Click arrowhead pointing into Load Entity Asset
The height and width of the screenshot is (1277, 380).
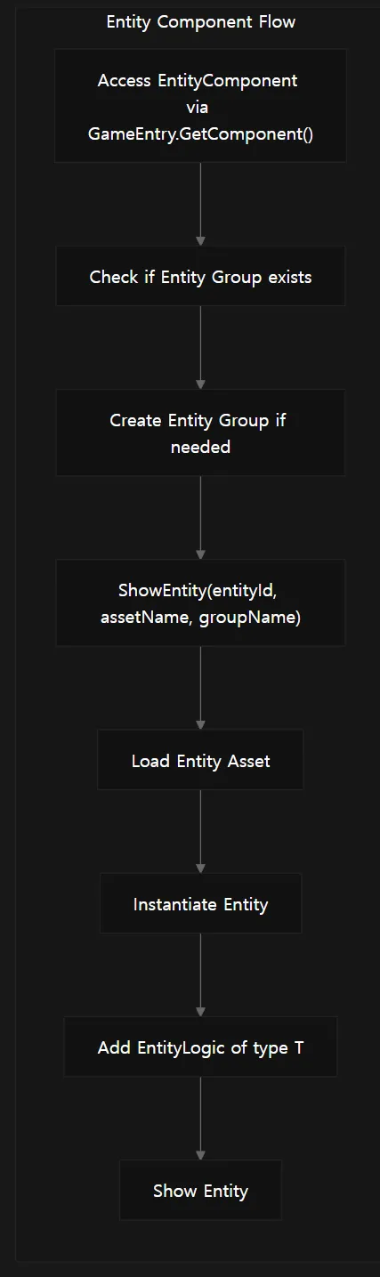pos(200,724)
